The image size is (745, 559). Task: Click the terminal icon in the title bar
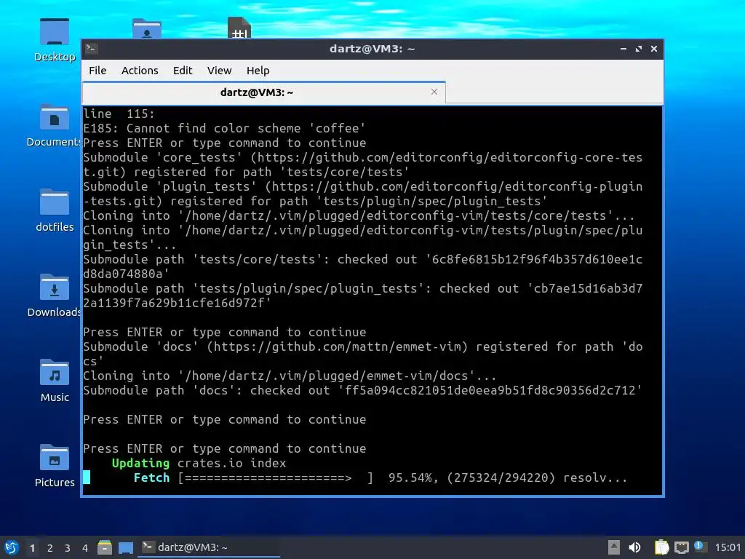pos(92,49)
